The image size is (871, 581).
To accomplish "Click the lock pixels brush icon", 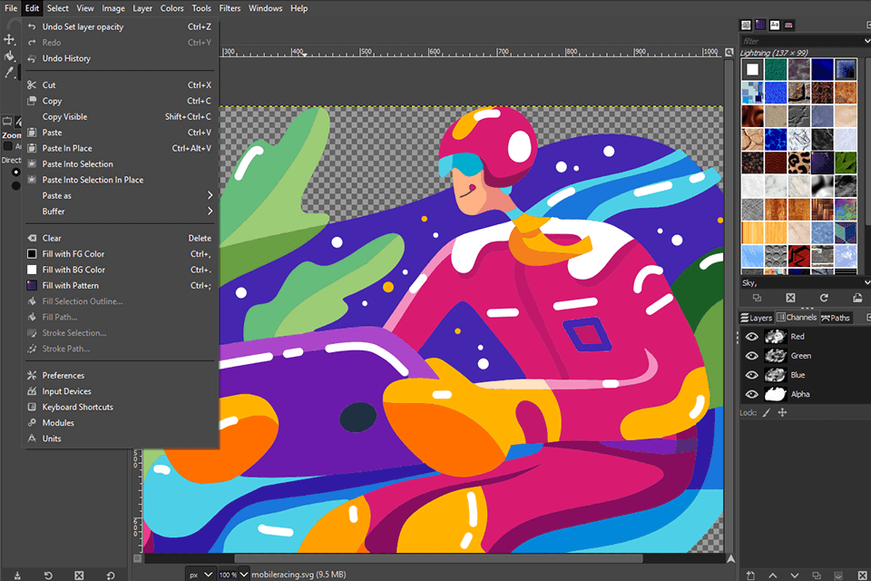I will tap(766, 412).
